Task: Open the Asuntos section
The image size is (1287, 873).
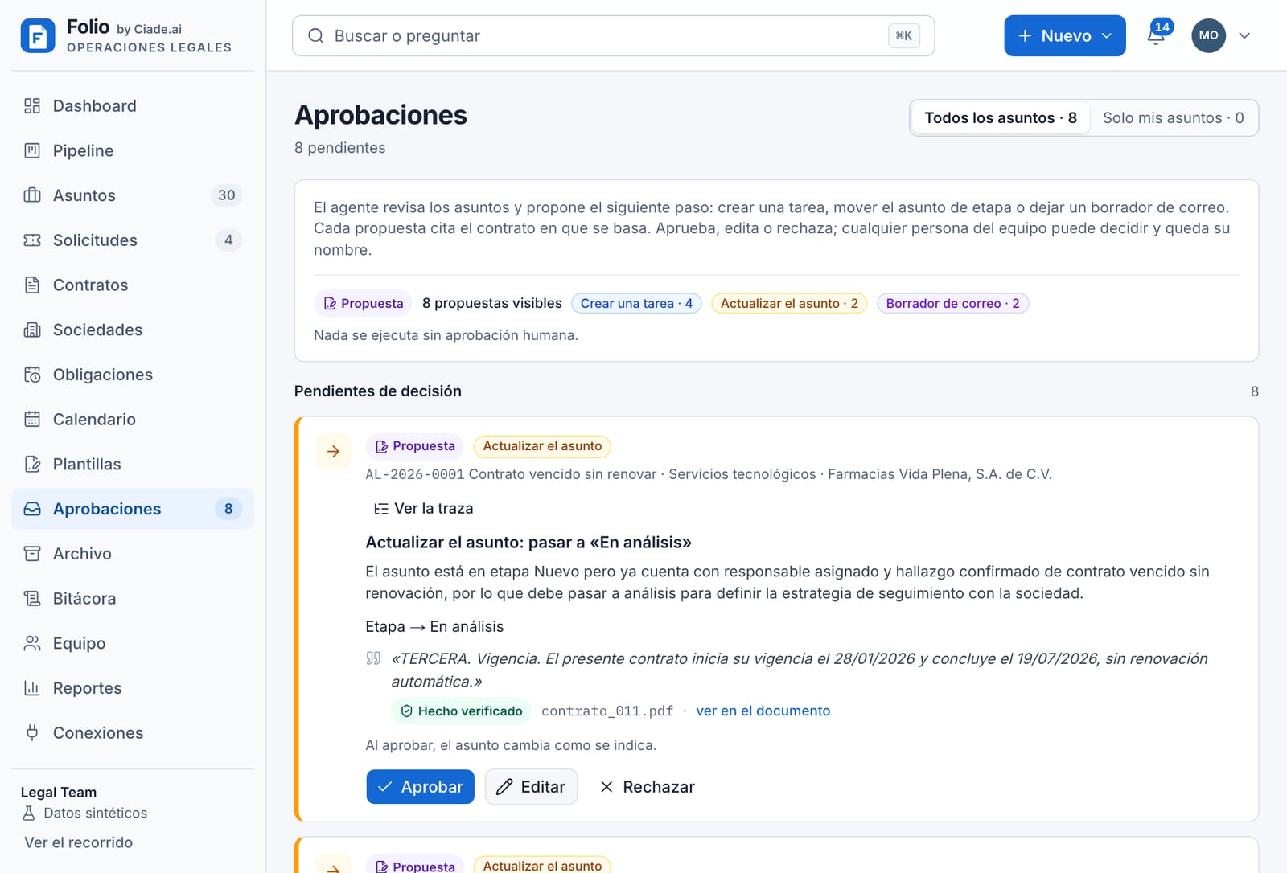Action: pyautogui.click(x=133, y=195)
